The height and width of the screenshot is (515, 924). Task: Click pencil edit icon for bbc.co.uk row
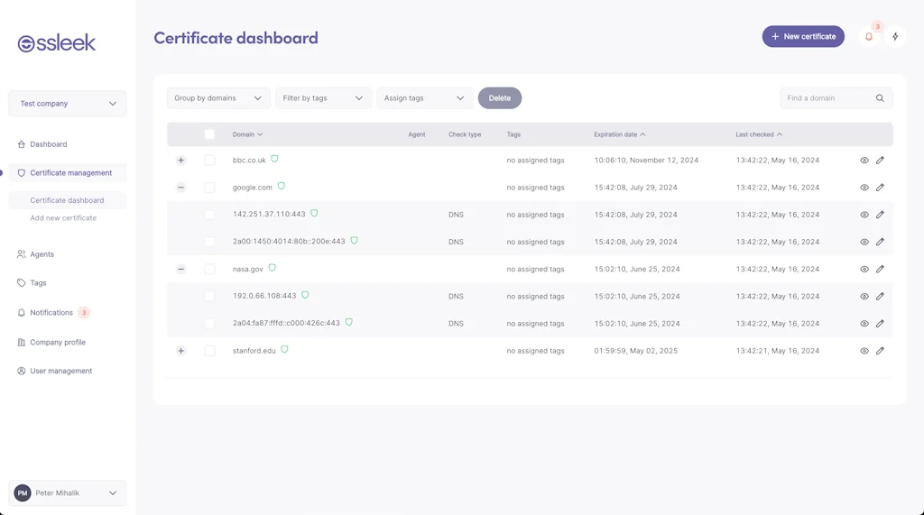tap(880, 161)
